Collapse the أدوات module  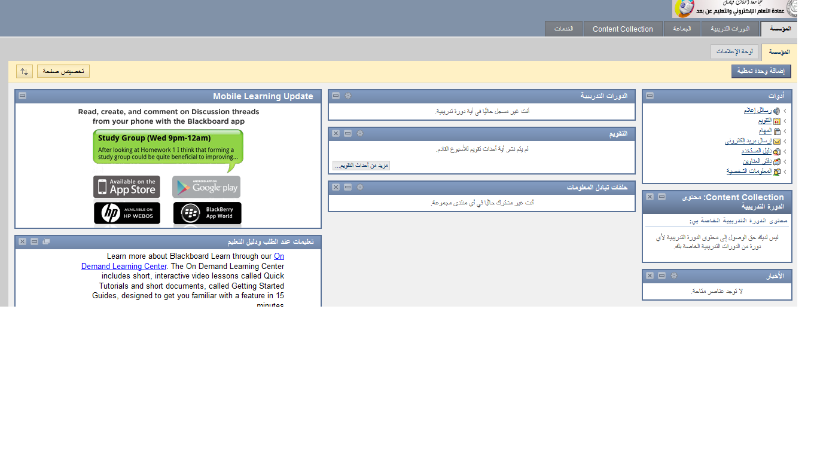pos(650,96)
